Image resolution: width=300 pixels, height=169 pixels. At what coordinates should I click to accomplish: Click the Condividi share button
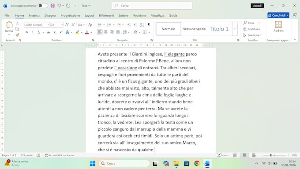(278, 15)
